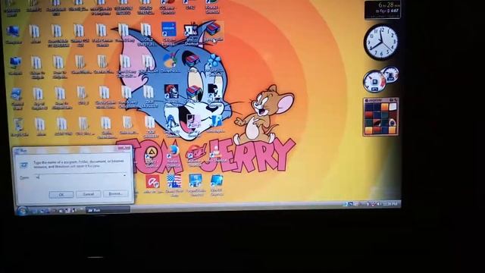This screenshot has height=273, width=485.
Task: Click the volume icon in system tray
Action: pyautogui.click(x=378, y=204)
